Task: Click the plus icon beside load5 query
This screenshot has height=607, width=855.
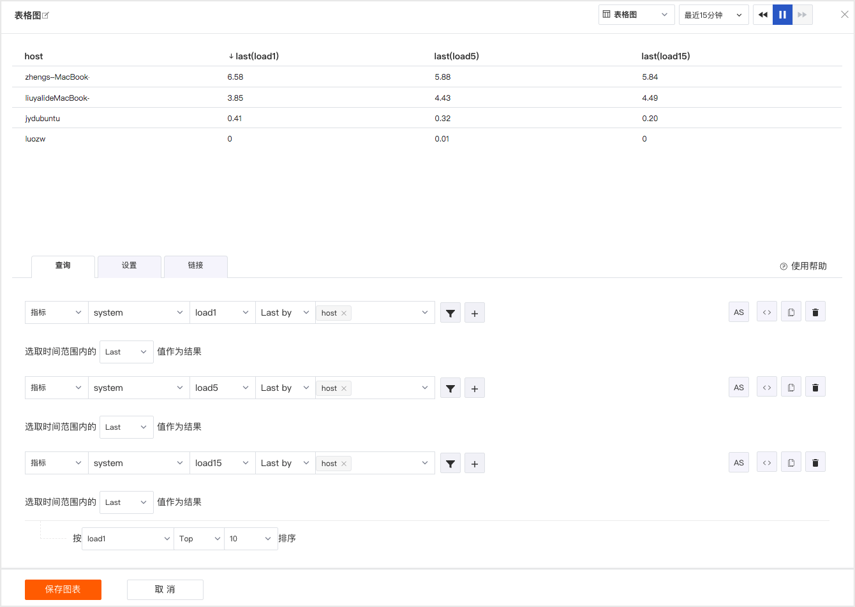Action: pyautogui.click(x=475, y=388)
